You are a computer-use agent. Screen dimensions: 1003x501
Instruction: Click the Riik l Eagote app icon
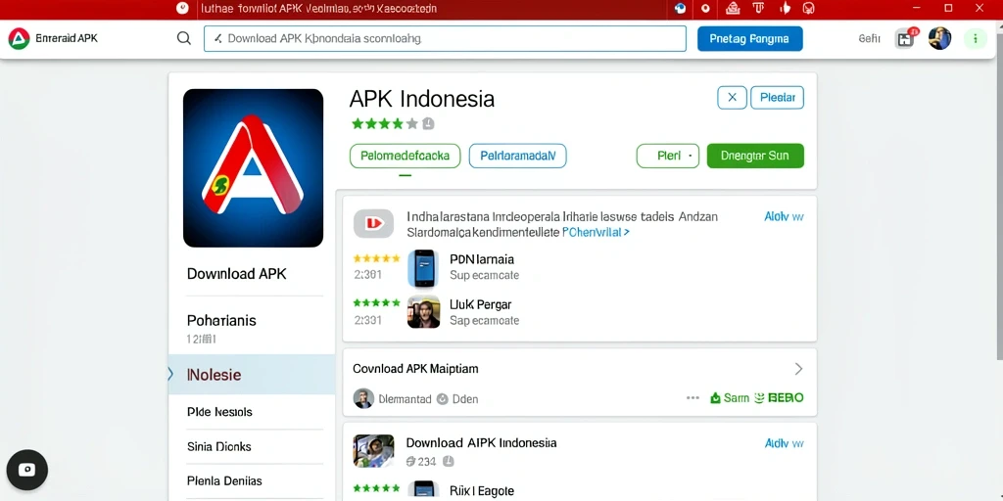tap(423, 490)
